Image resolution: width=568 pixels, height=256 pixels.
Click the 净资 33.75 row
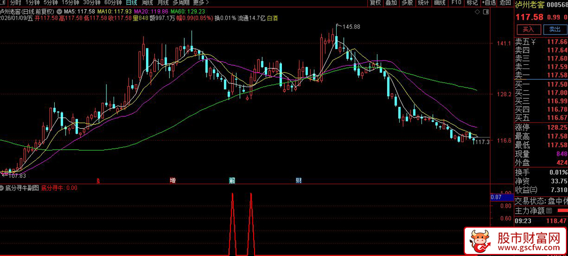click(x=541, y=181)
